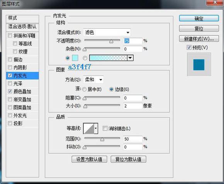224x184 pixels.
Task: Open the gradient picker dropdown arrow
Action: coord(130,58)
